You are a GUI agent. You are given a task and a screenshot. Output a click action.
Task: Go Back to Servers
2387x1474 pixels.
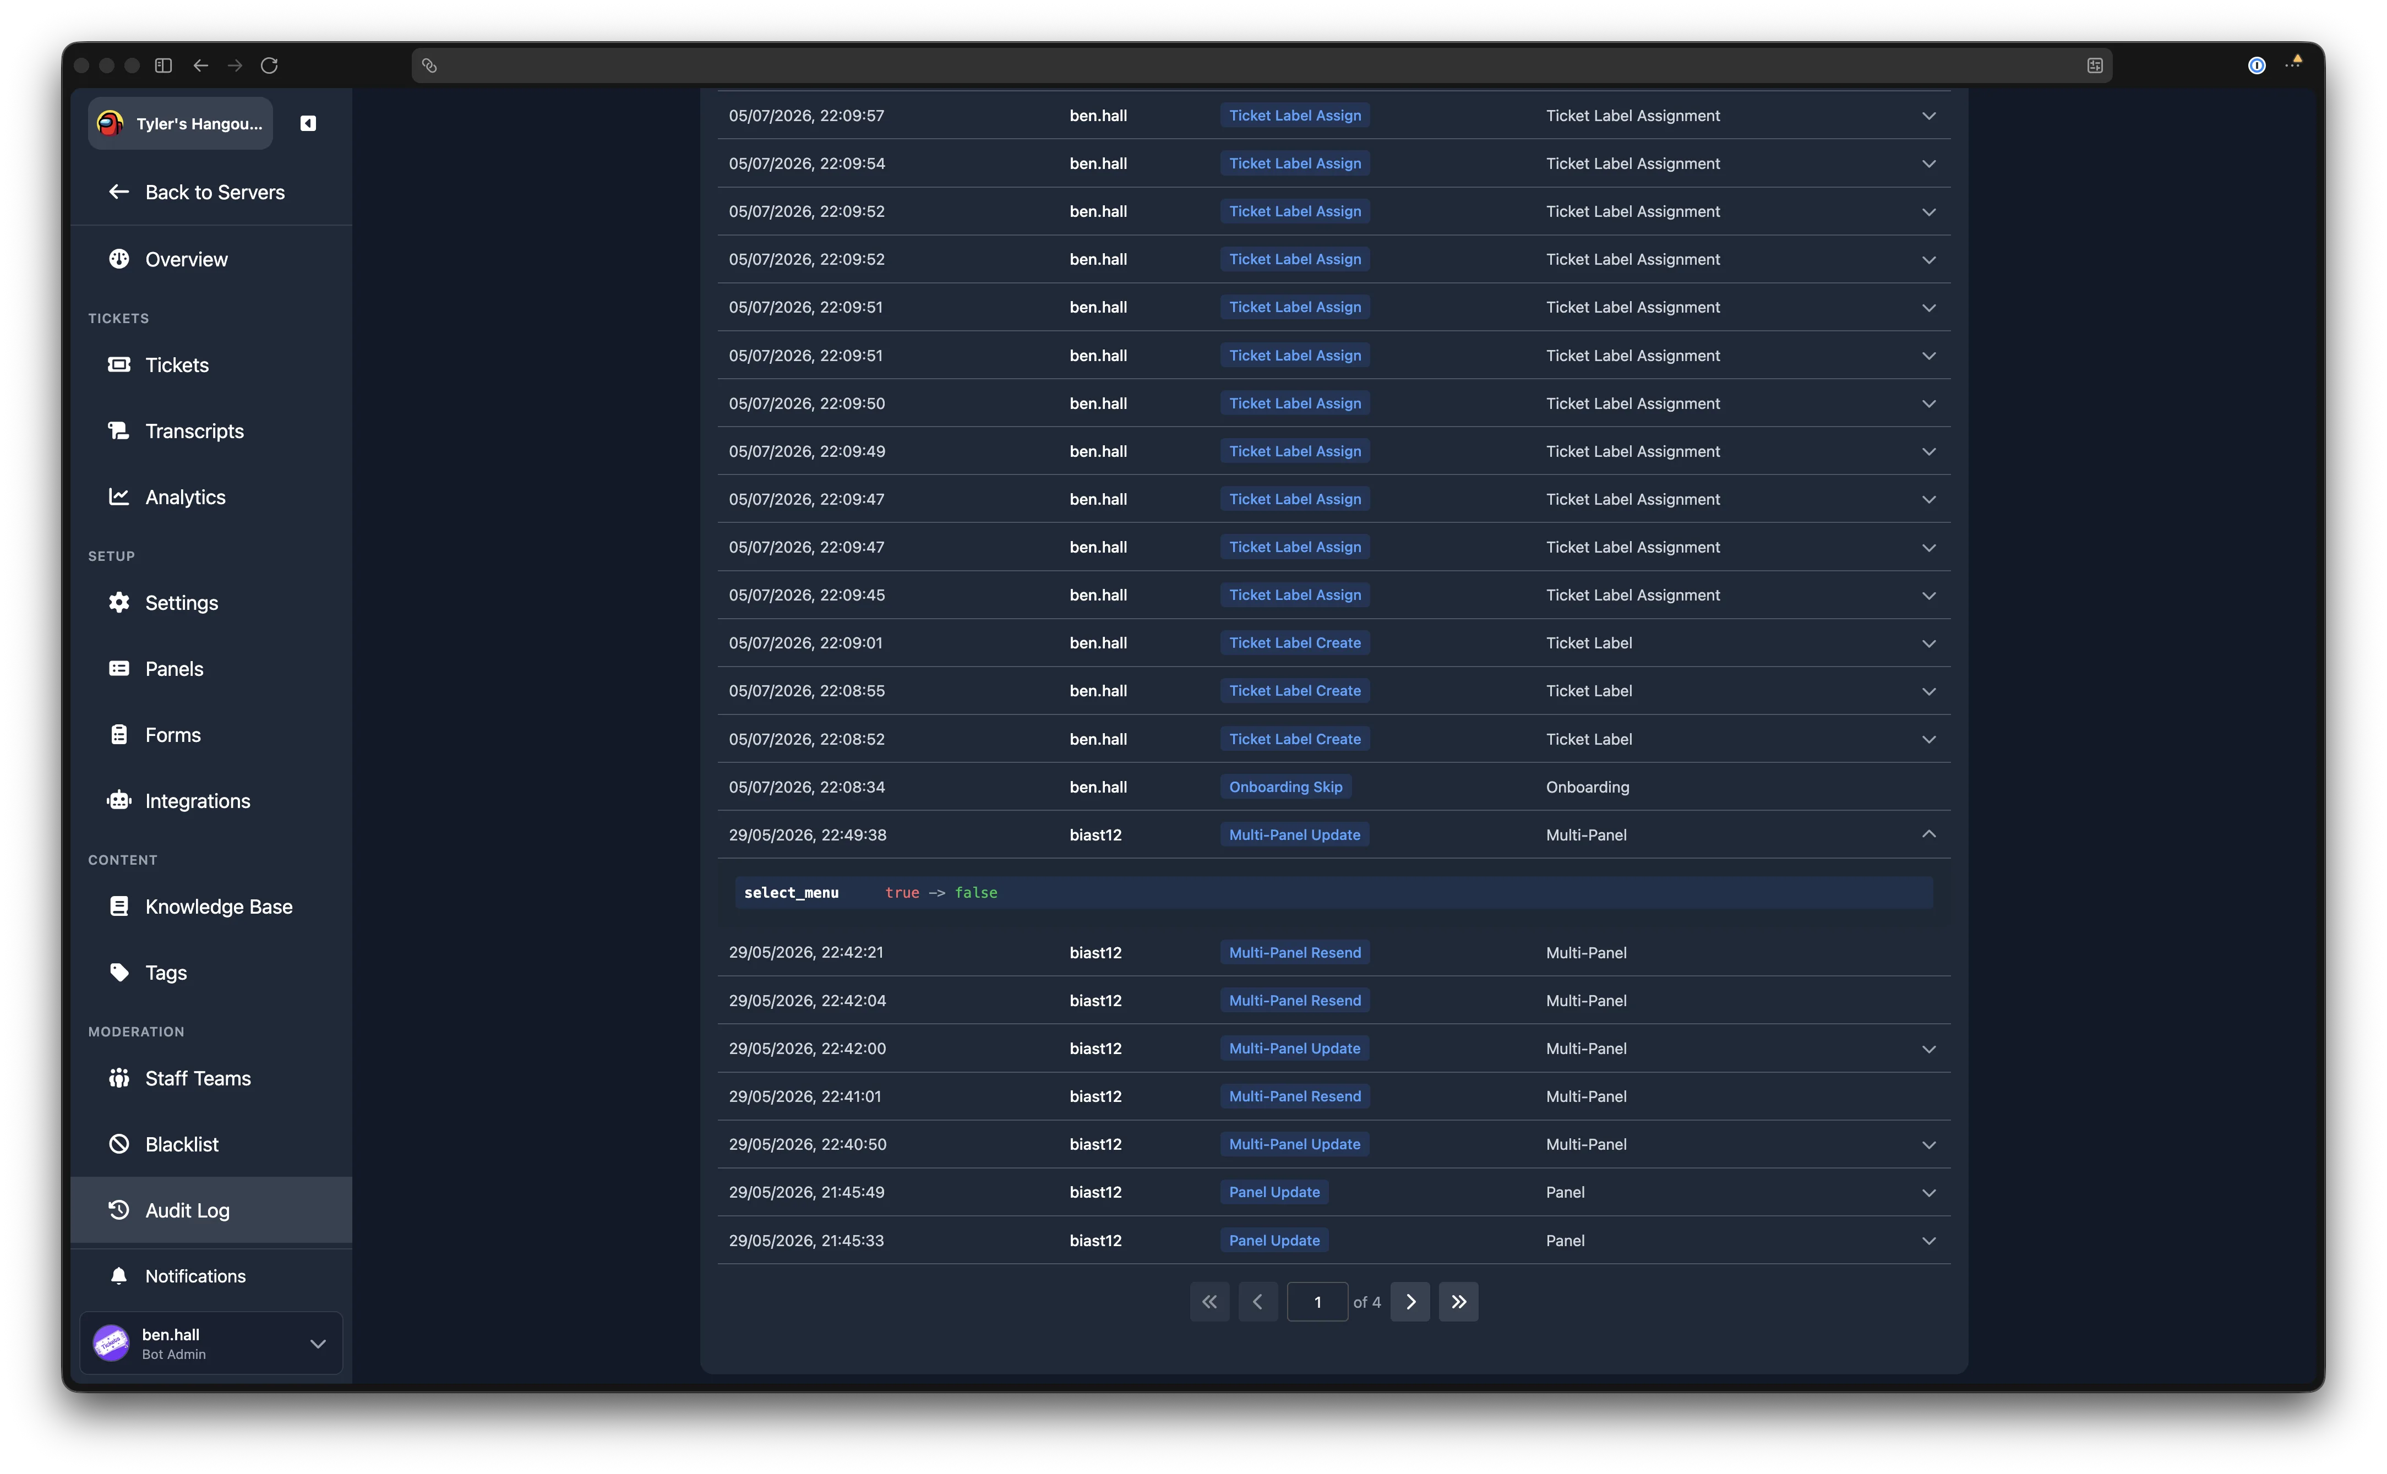(x=211, y=192)
